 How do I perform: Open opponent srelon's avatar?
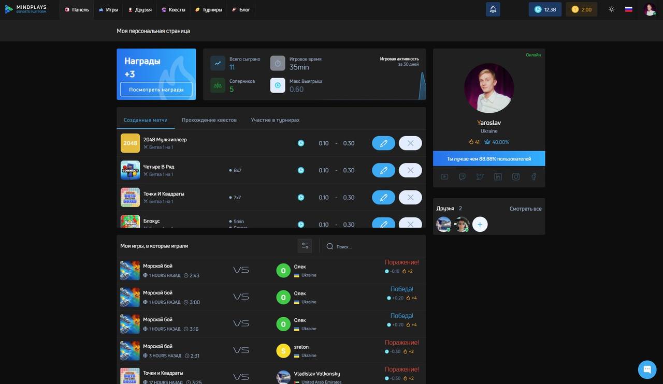click(283, 350)
